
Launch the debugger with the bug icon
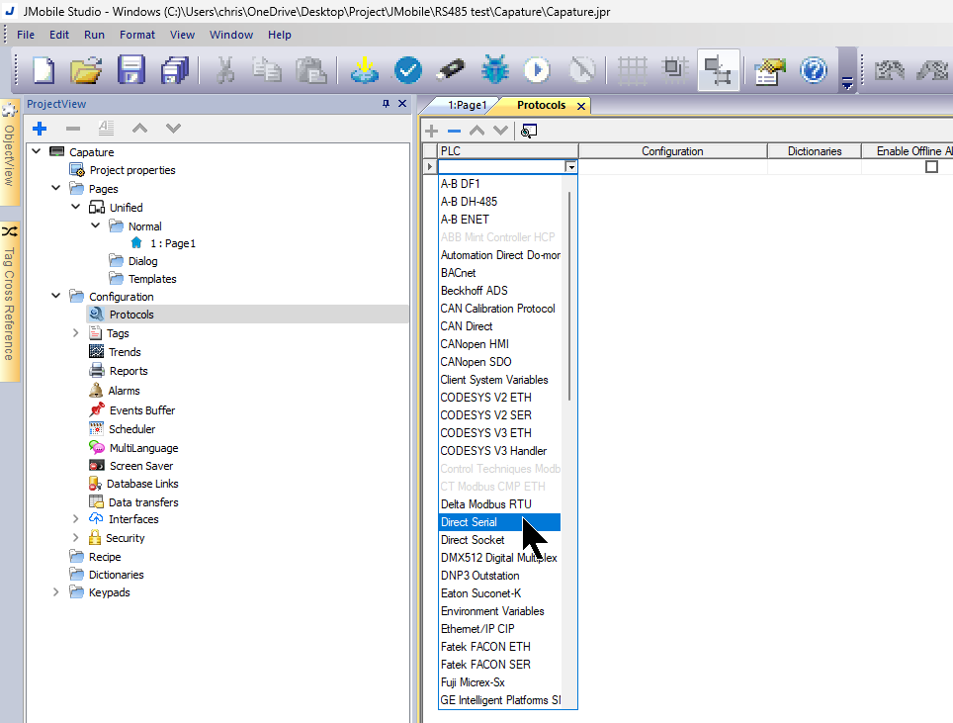click(493, 70)
